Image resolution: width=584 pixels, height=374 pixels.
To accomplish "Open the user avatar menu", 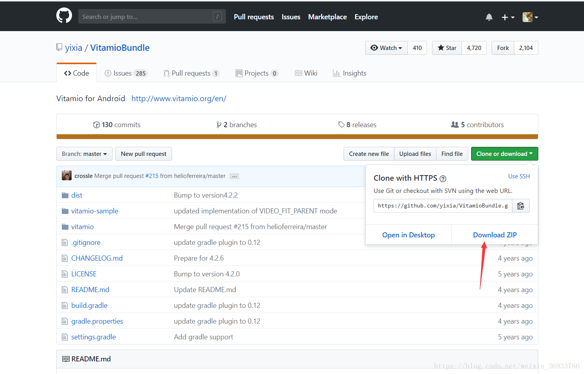I will click(530, 17).
